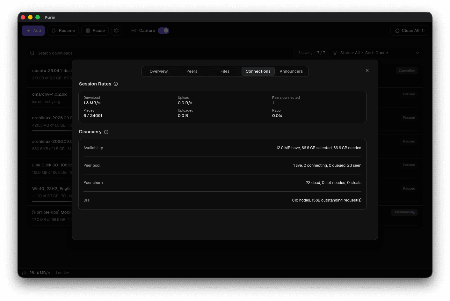The height and width of the screenshot is (301, 450).
Task: Click the '1.3 MB/s' download rate
Action: click(92, 103)
